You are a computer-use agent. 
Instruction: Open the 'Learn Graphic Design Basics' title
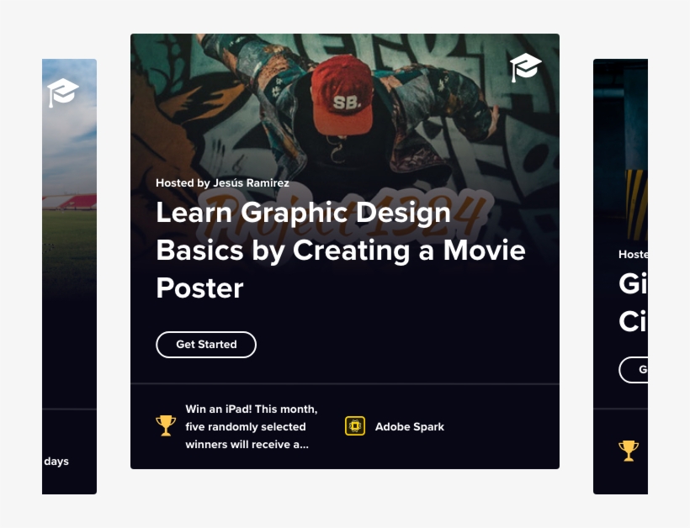(x=340, y=250)
